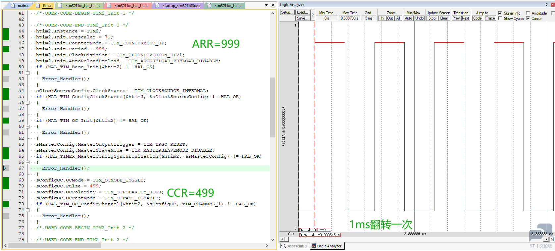Click the Disassembly tab icon
Image resolution: width=555 pixels, height=251 pixels.
[283, 246]
